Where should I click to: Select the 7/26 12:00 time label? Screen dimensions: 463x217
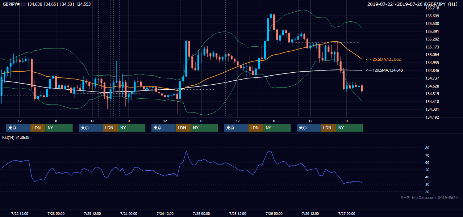[x=310, y=213]
